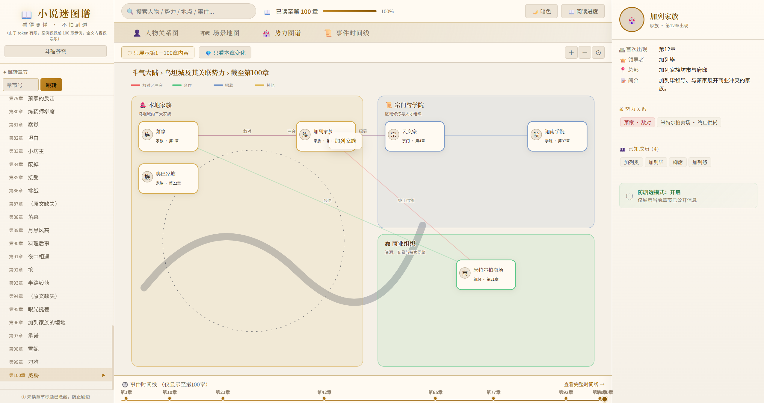
Task: Click the 萧家 faction node icon
Action: [x=147, y=135]
